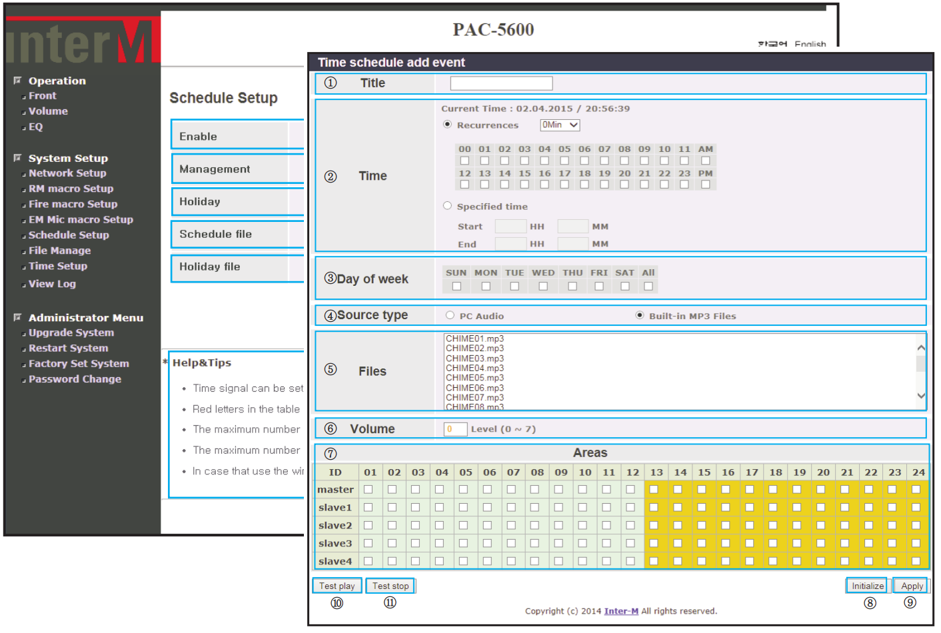Open the Front page under Operation
Viewport: 941px width, 633px height.
(42, 96)
